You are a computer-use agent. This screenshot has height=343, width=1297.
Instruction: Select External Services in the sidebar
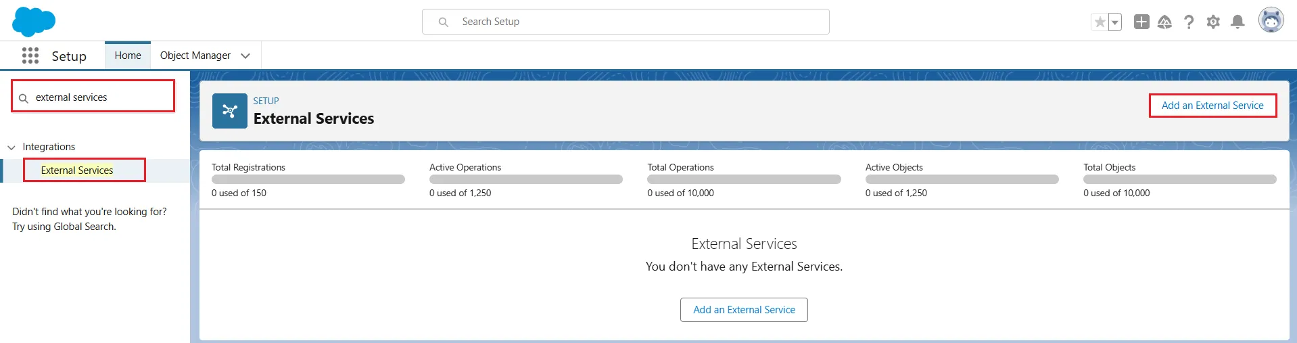click(x=77, y=170)
